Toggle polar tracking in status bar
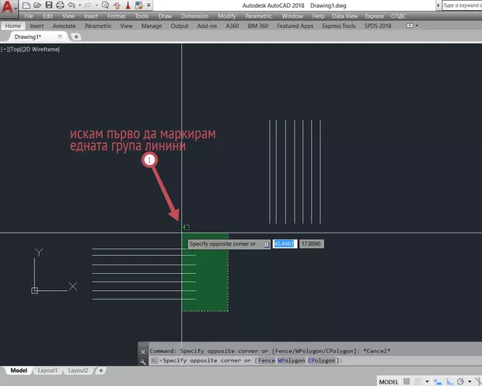This screenshot has height=386, width=482. pos(460,381)
